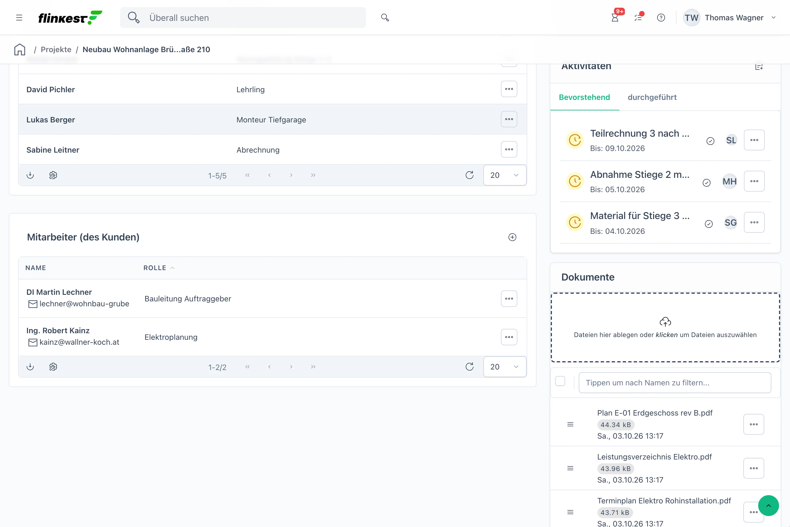
Task: Sort by ROLLE column header
Action: pos(159,268)
